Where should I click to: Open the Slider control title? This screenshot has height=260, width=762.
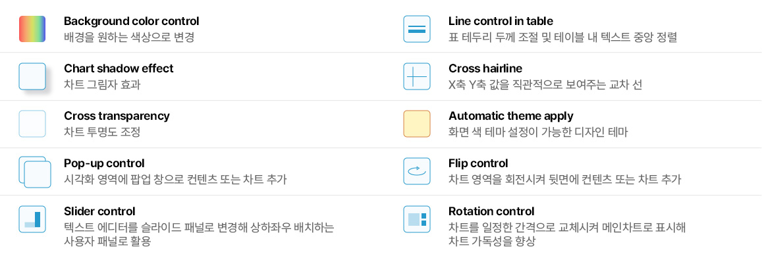(x=99, y=211)
